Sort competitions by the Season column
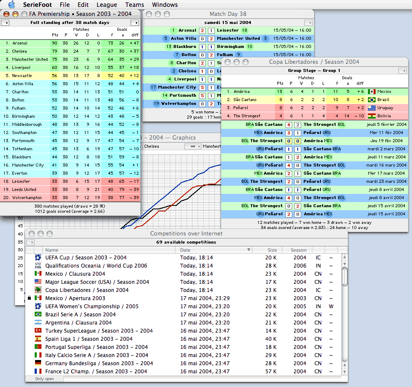 click(x=297, y=250)
